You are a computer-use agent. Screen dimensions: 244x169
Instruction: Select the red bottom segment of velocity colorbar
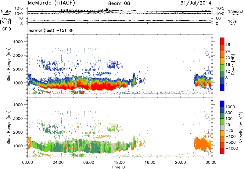point(222,151)
